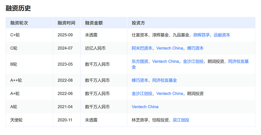Open the 鼎晖百孚 investor link

(x=202, y=35)
